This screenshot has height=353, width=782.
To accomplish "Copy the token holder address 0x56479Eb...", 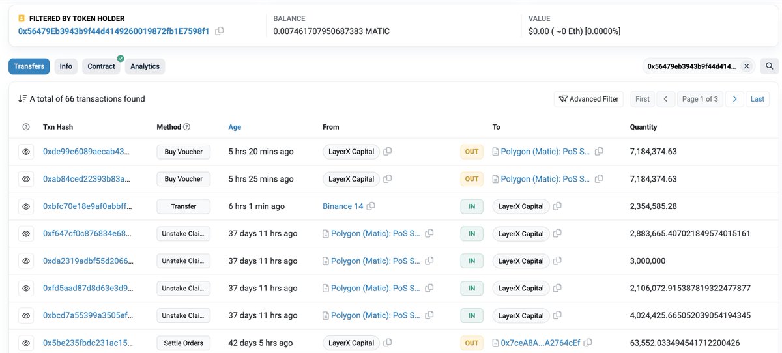I will coord(220,31).
